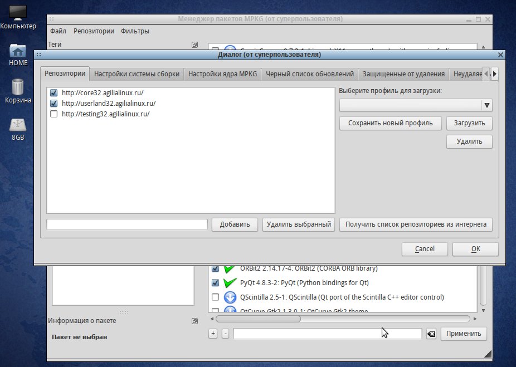Open the Черный список обновлений tab

pos(310,74)
